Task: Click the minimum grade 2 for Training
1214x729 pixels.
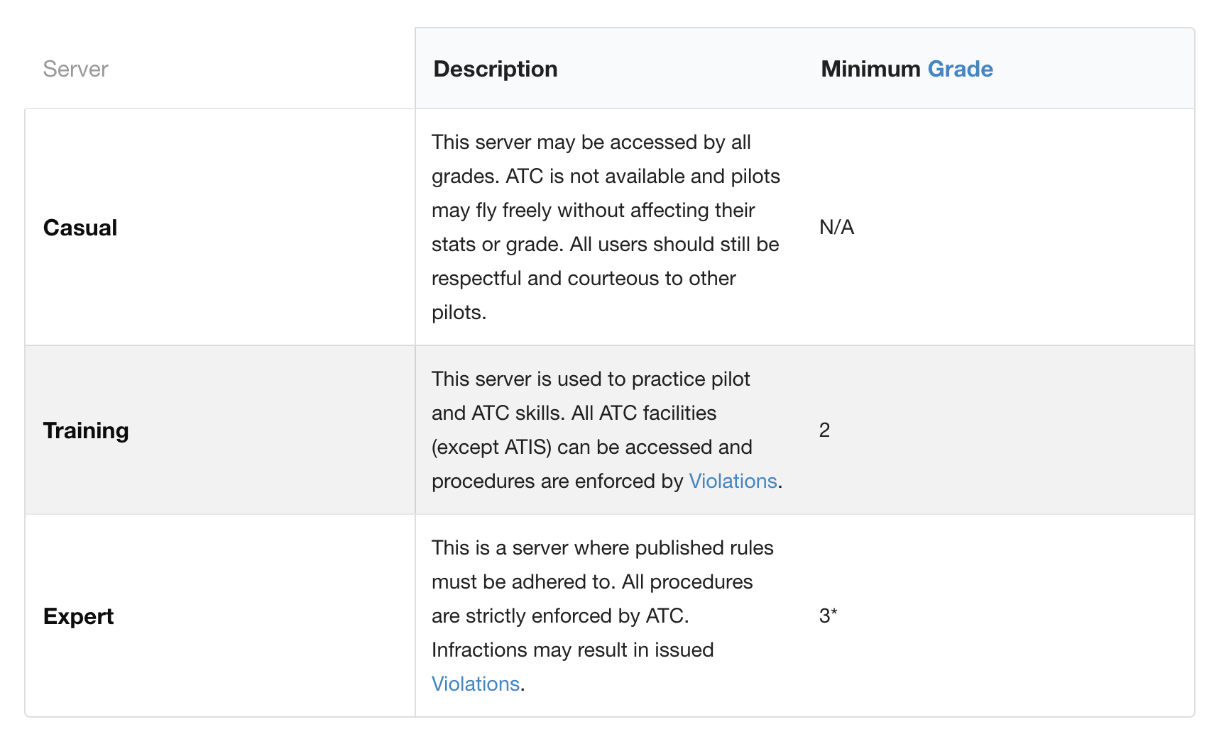Action: coord(824,430)
